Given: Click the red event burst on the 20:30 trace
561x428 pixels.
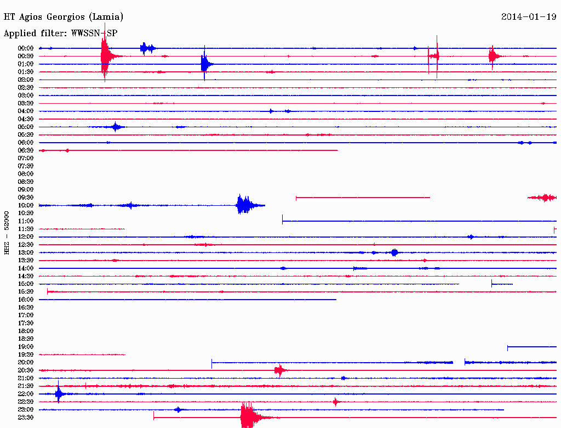Looking at the screenshot, I should (280, 370).
